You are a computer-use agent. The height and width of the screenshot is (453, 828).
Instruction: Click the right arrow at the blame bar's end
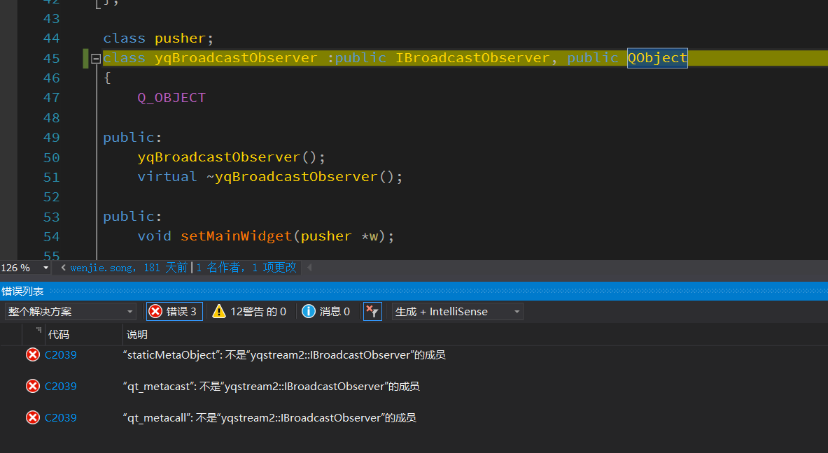309,267
